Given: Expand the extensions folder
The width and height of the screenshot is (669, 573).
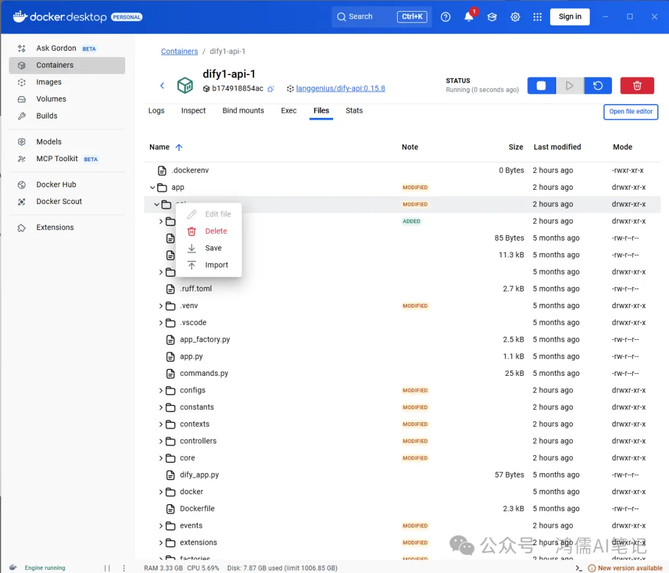Looking at the screenshot, I should click(161, 543).
